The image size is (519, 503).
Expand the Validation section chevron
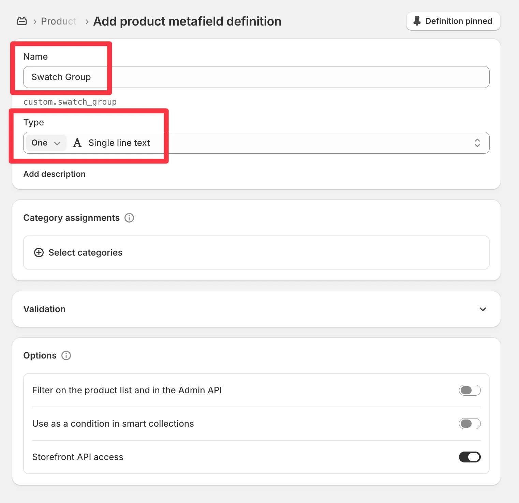pos(483,309)
